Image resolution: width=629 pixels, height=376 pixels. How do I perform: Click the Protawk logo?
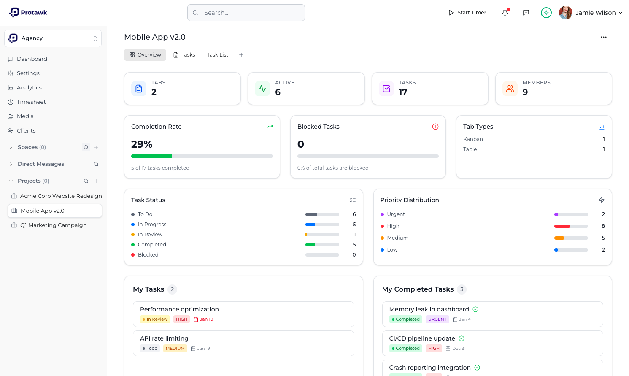(28, 12)
